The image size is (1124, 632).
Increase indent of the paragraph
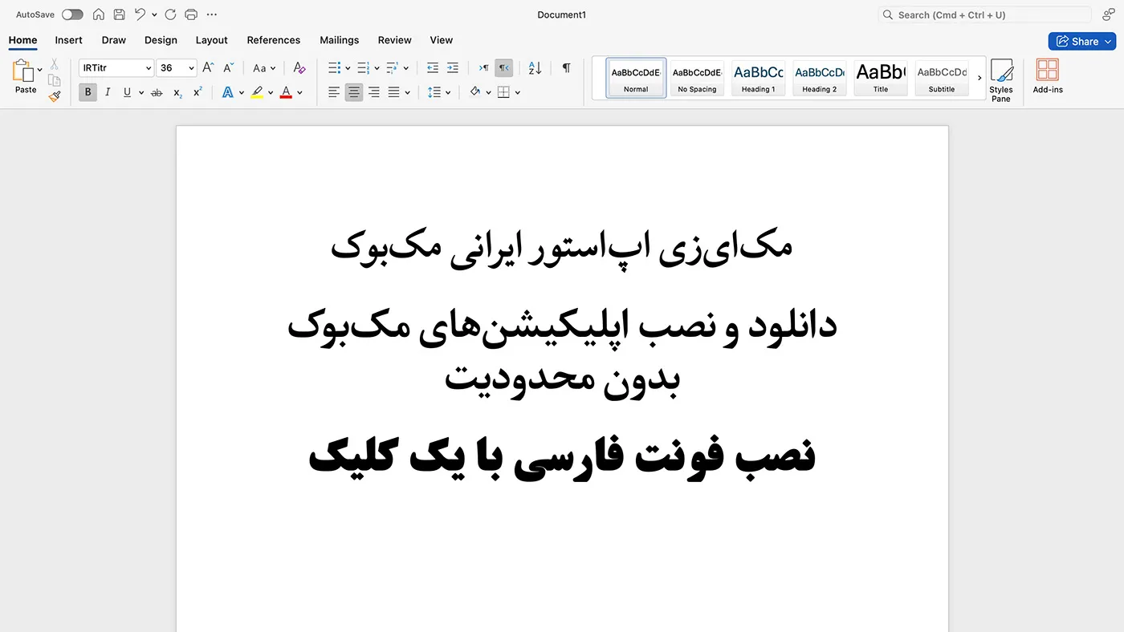(x=452, y=68)
